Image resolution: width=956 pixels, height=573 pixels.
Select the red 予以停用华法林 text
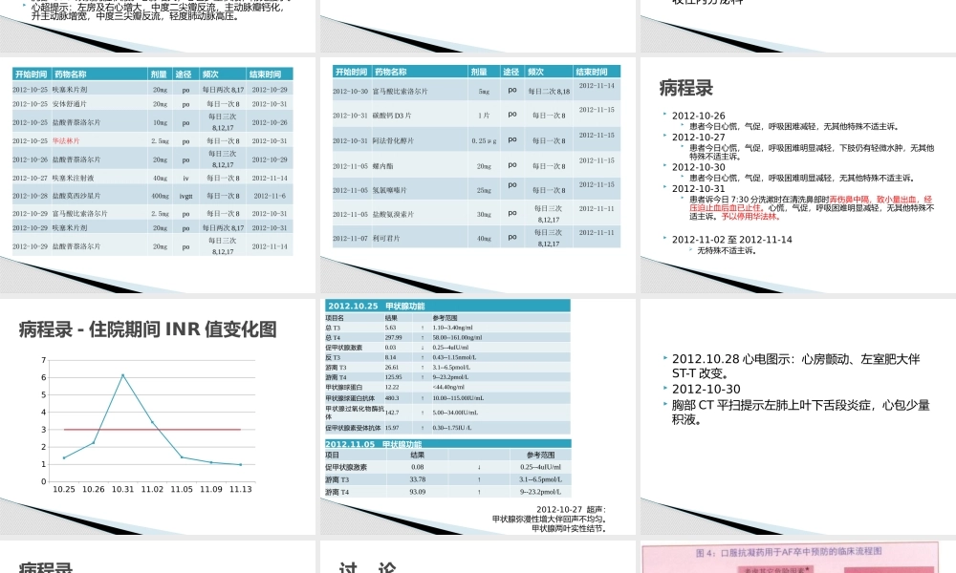point(750,217)
